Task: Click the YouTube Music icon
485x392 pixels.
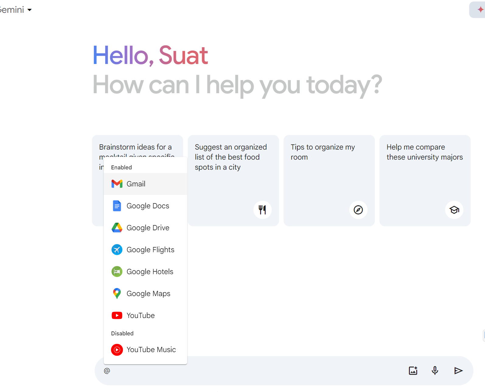Action: click(x=117, y=350)
